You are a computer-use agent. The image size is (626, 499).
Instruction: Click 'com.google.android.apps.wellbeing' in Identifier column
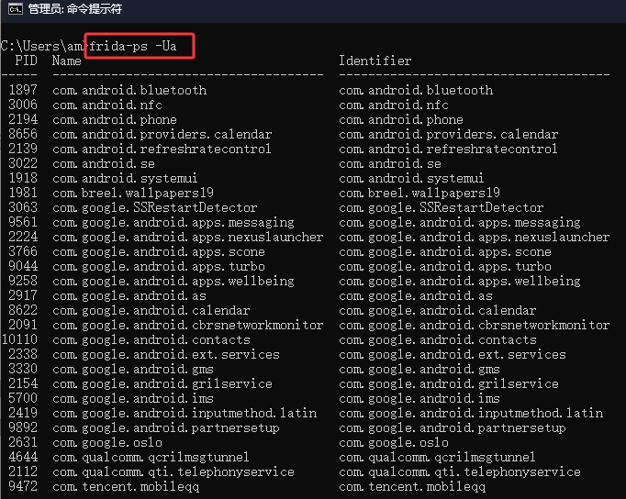(460, 282)
